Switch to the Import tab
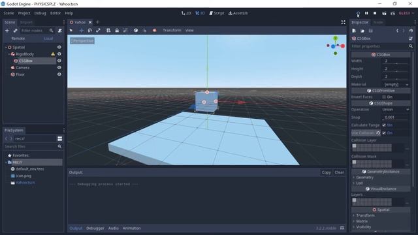418x235 pixels. pos(26,22)
